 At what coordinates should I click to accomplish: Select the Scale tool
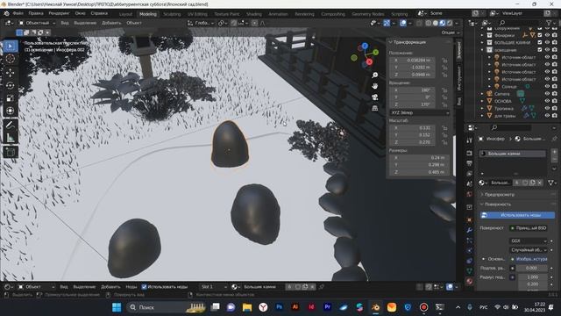(10, 98)
